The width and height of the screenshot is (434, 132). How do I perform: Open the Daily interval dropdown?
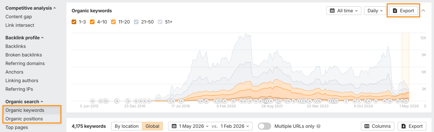375,11
